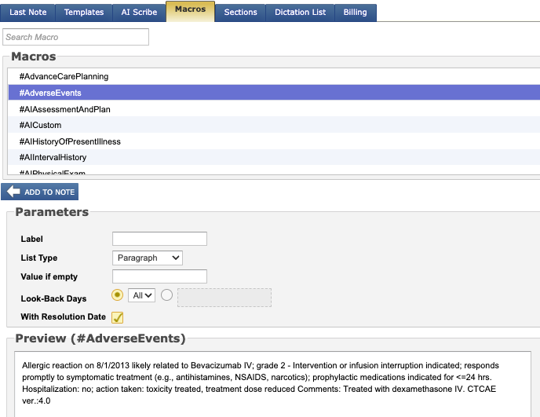This screenshot has width=540, height=417.
Task: Open the Billing tab
Action: [356, 13]
